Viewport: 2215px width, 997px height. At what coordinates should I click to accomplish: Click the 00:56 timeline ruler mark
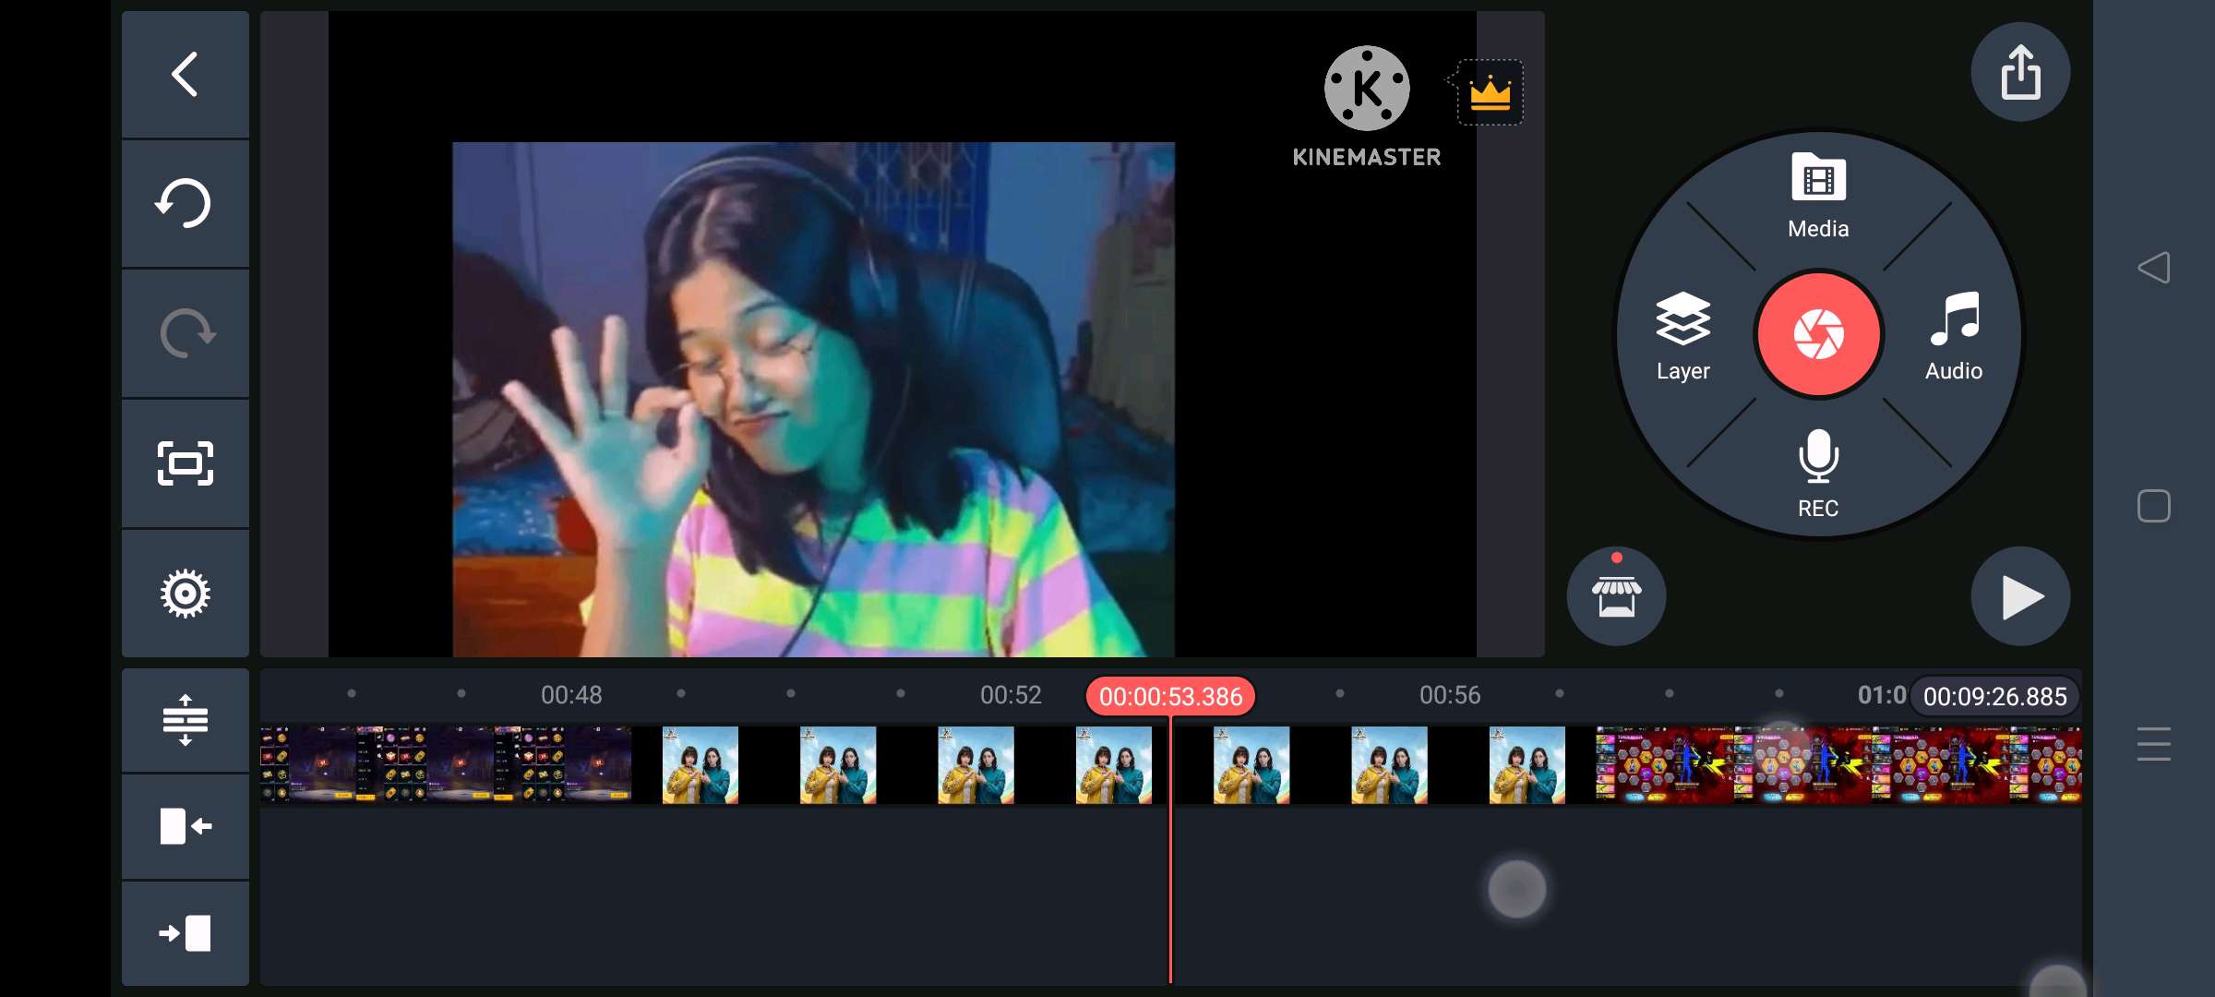1449,695
